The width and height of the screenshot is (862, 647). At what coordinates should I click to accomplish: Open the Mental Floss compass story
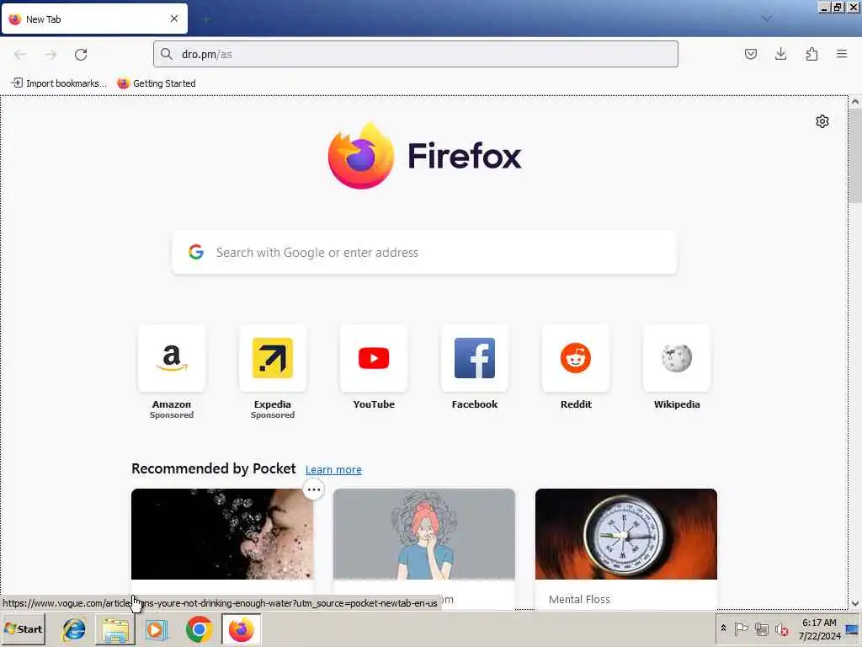pos(626,533)
